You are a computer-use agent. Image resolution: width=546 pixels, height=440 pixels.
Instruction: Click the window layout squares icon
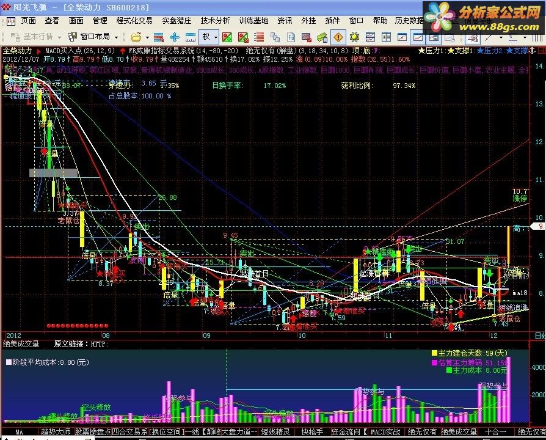tap(73, 37)
